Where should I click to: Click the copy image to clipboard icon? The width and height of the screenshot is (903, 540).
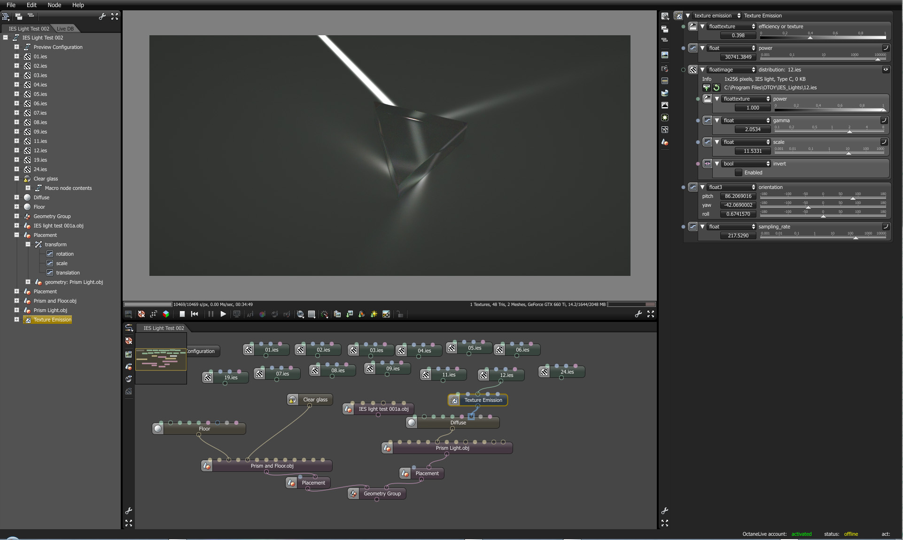pyautogui.click(x=337, y=314)
